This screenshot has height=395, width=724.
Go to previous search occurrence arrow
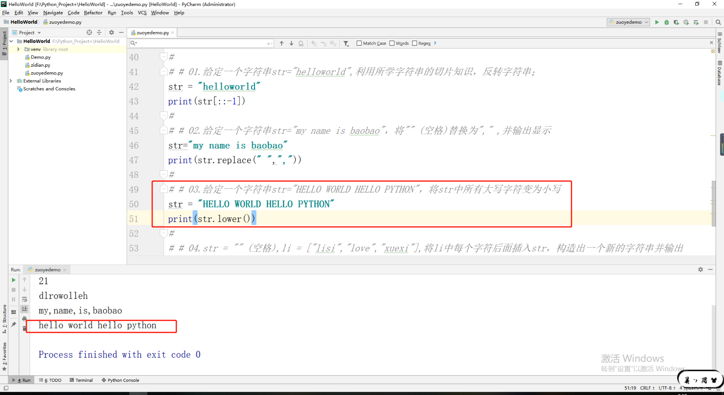(281, 43)
